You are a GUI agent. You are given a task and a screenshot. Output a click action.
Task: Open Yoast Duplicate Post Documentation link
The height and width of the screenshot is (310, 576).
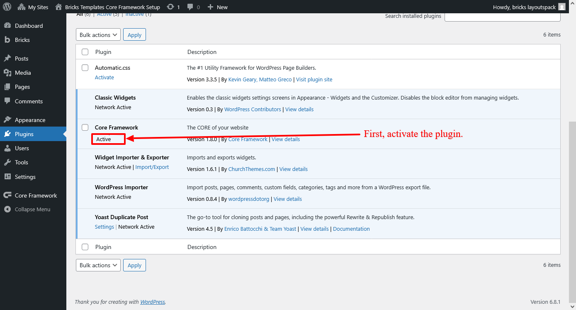point(351,229)
